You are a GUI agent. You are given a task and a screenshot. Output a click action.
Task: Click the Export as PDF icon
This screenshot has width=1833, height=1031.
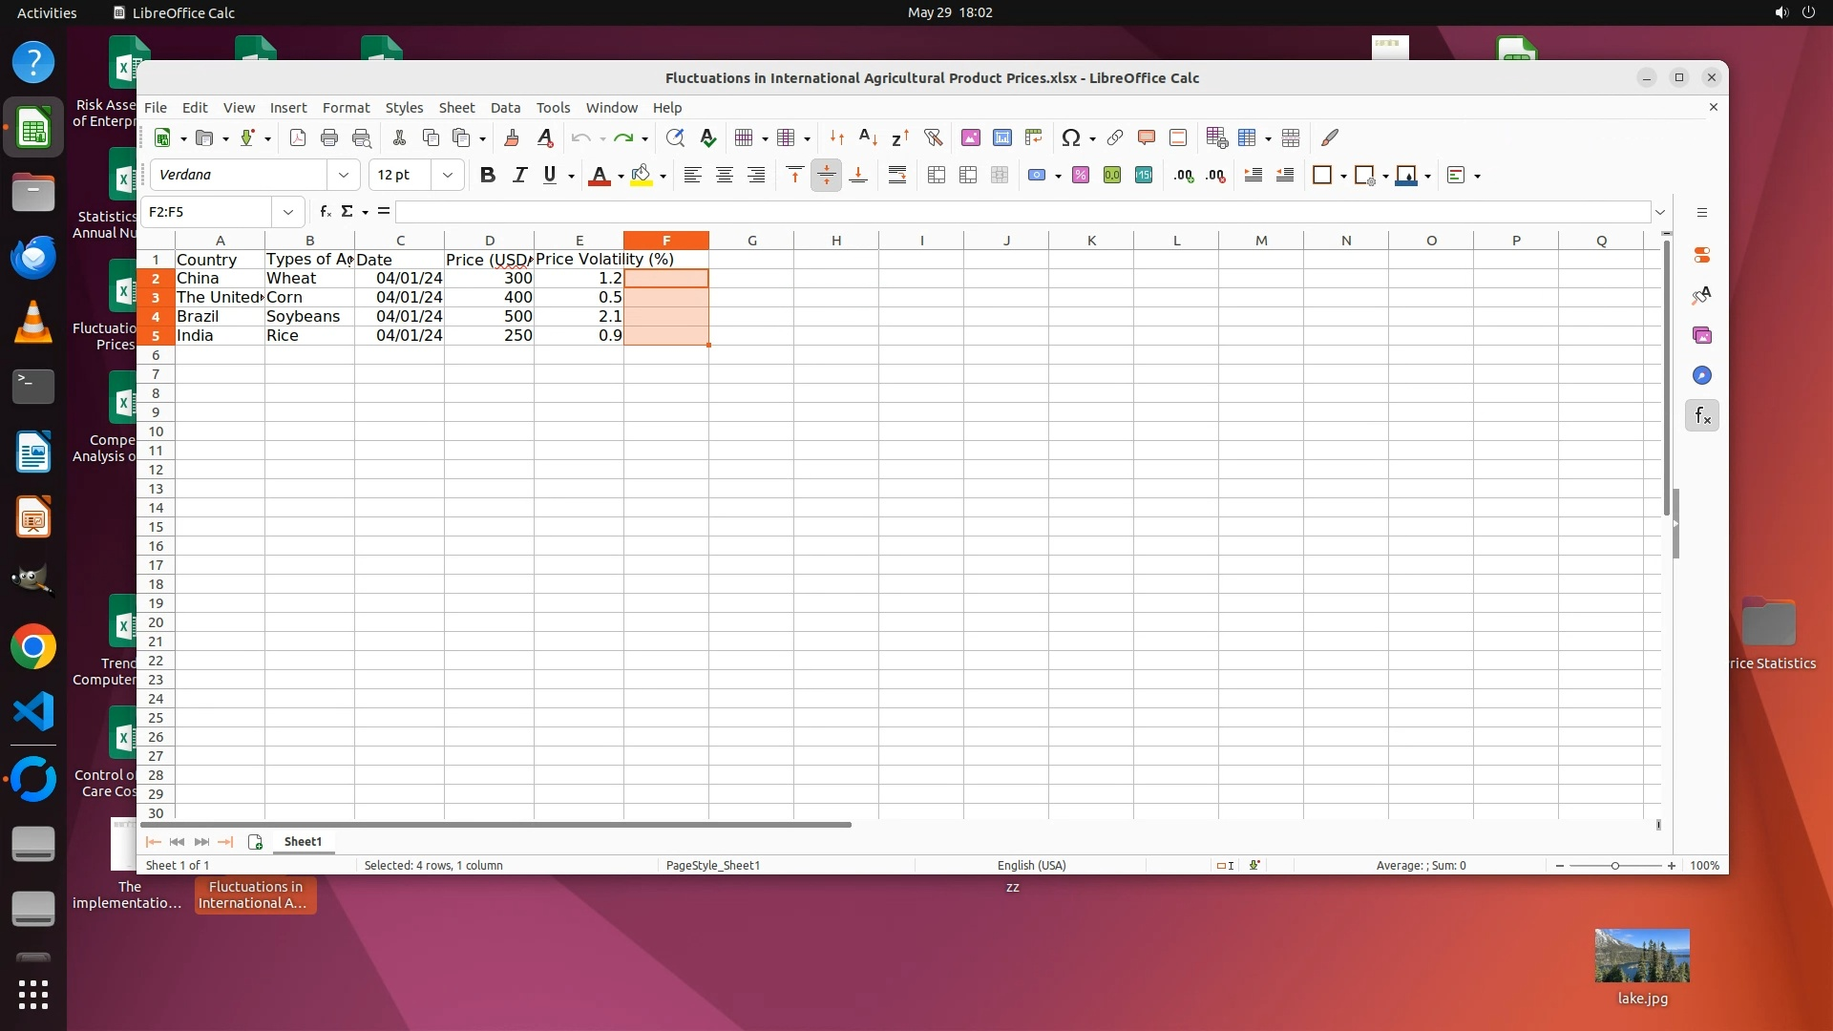tap(298, 138)
